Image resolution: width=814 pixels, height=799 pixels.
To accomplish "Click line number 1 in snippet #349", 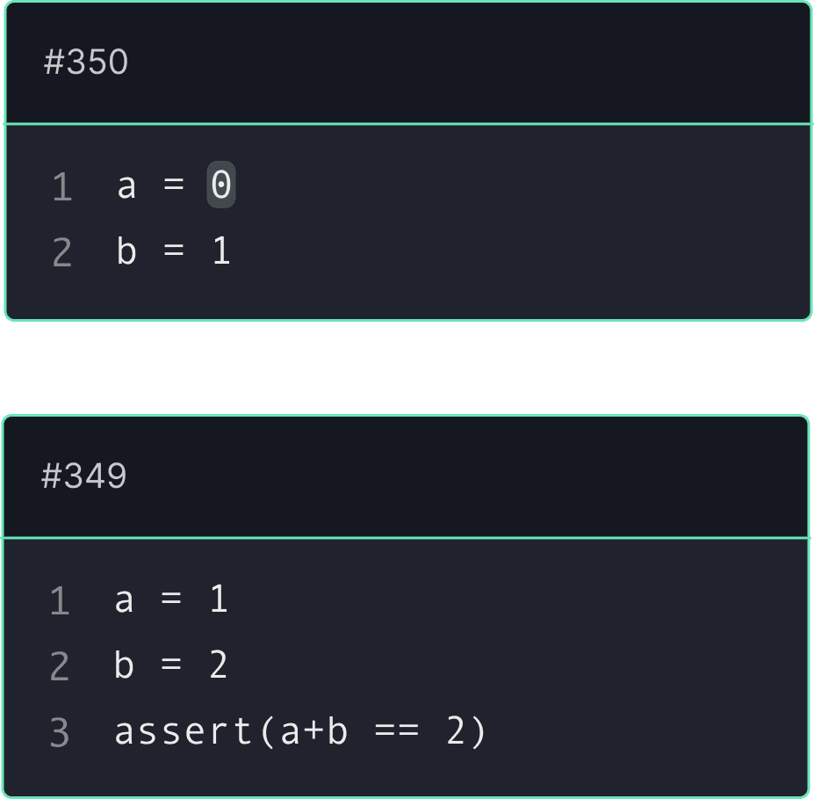I will pyautogui.click(x=60, y=601).
